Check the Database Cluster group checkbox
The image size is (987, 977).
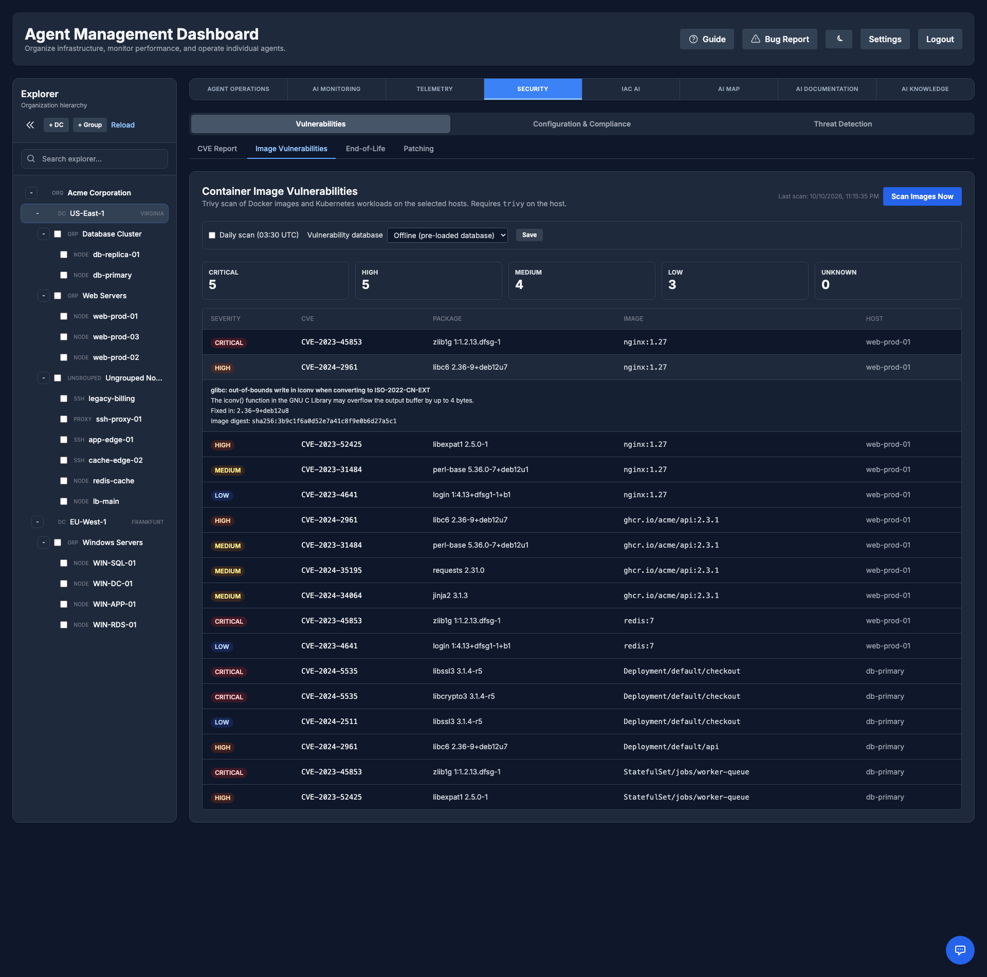click(x=58, y=234)
